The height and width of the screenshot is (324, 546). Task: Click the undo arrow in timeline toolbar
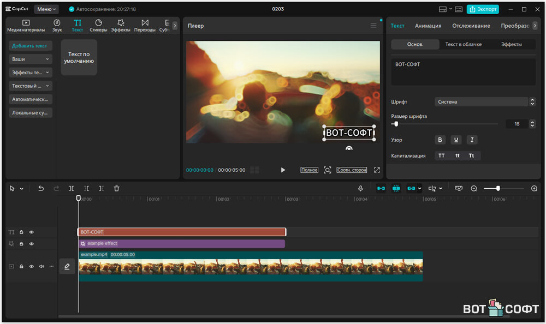[41, 188]
